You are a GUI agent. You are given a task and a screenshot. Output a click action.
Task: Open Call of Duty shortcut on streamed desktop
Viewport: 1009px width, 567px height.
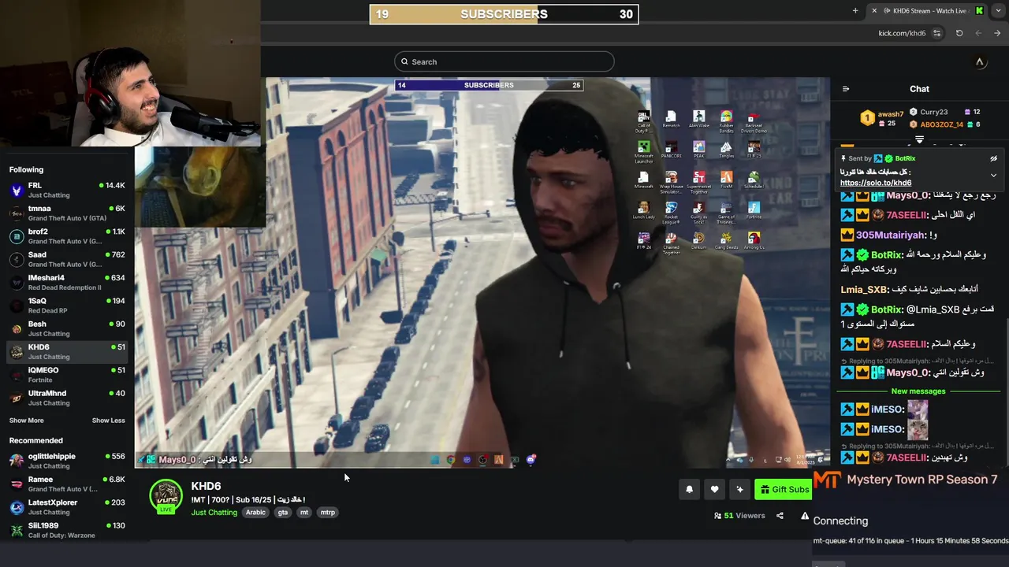click(x=644, y=120)
